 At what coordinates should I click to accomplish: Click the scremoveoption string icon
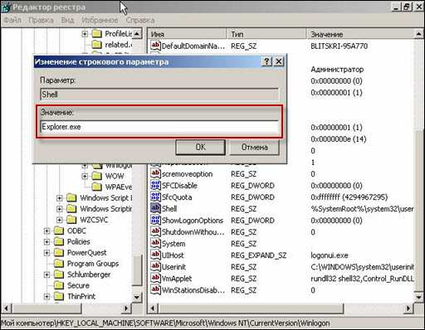point(155,173)
